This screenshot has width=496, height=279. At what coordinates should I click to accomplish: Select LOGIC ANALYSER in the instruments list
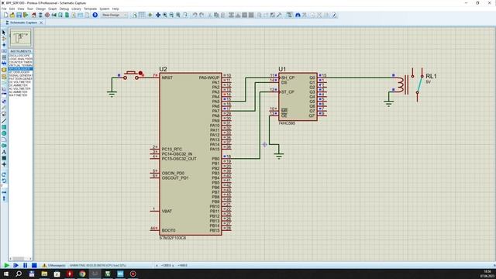[x=20, y=59]
